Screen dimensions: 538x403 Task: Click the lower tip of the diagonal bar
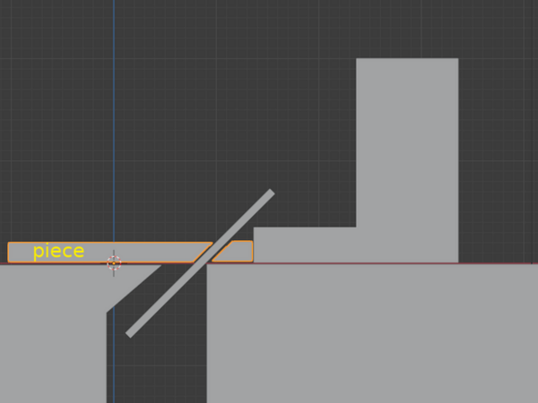130,333
